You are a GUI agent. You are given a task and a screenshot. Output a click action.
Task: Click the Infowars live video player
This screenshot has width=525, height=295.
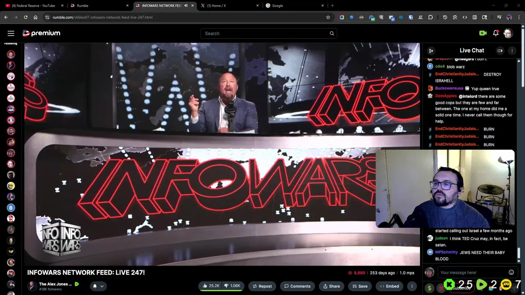(222, 154)
